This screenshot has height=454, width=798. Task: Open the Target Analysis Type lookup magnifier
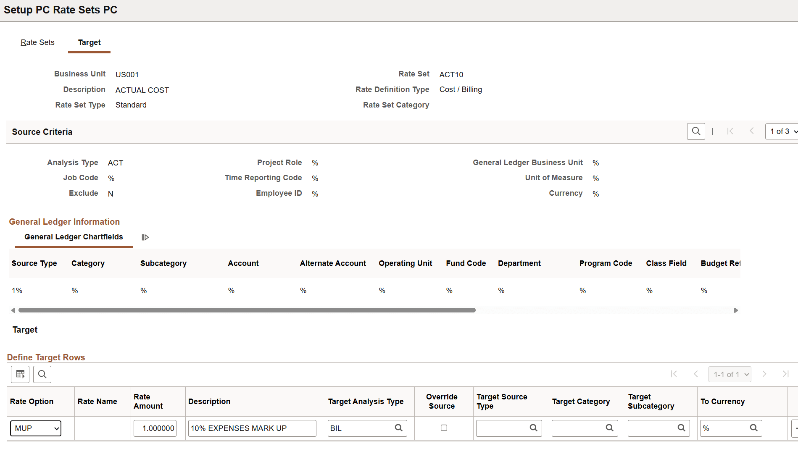pyautogui.click(x=398, y=428)
